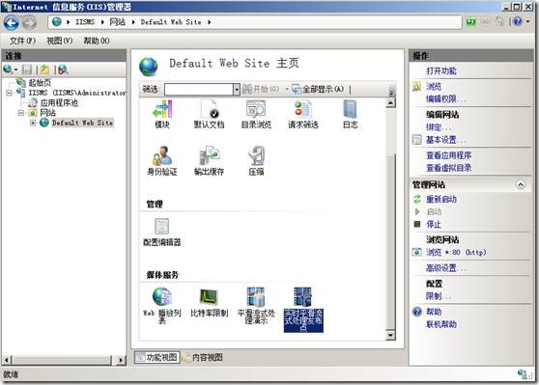Viewport: 539px width, 385px height.
Task: Expand breadcrumb arrow after Default Web Site
Action: 209,22
